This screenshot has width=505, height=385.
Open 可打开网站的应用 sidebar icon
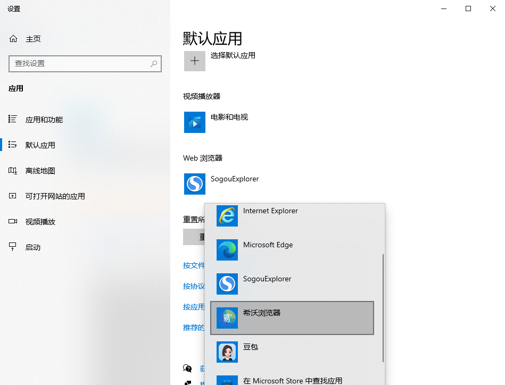click(13, 196)
